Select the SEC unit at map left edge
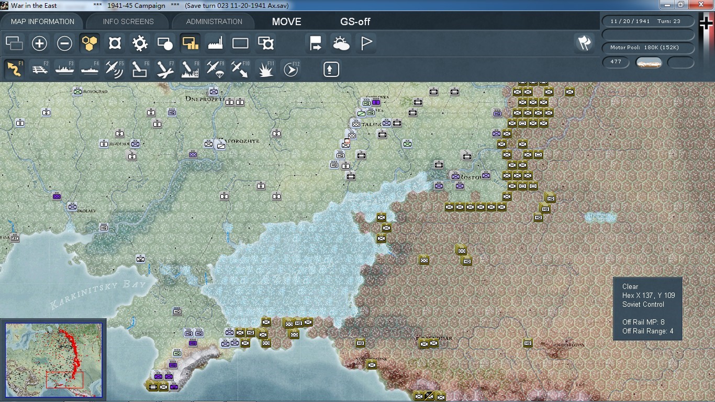The image size is (715, 402). pos(15,238)
